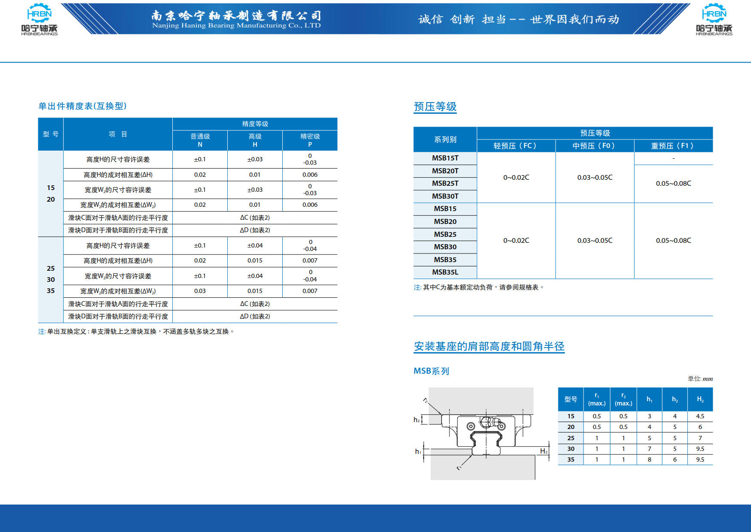Click the 预压等级 section heading
751x532 pixels.
coord(435,106)
